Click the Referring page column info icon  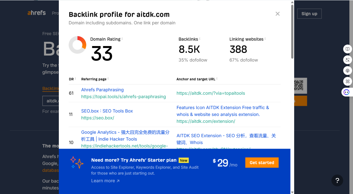pyautogui.click(x=108, y=78)
